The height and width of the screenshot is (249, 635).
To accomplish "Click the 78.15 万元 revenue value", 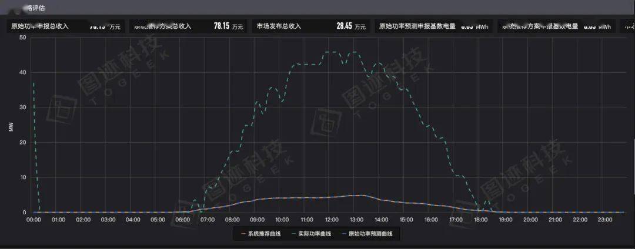I will pos(221,26).
